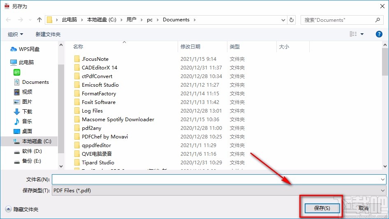
Task: Click file list scrollbar up arrow
Action: (385, 45)
